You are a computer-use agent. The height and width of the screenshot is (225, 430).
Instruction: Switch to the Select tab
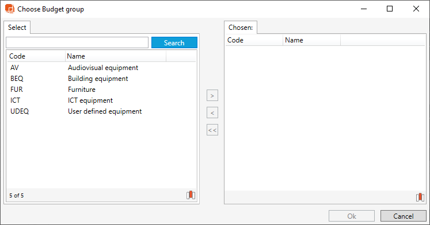pyautogui.click(x=17, y=28)
